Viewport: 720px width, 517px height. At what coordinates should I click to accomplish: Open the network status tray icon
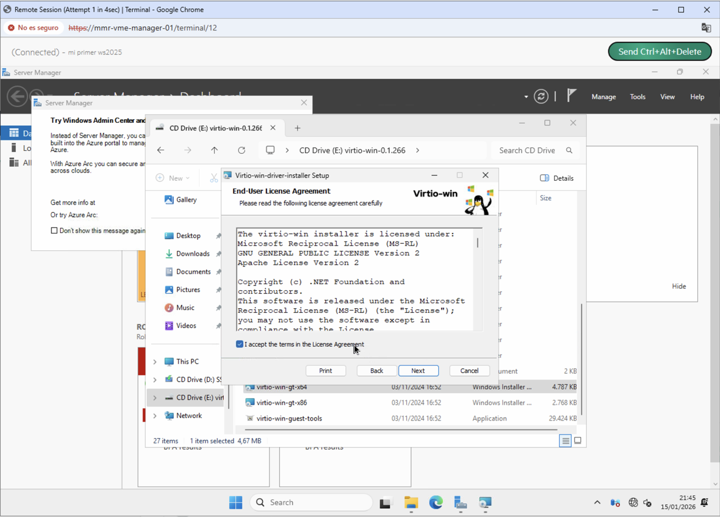pyautogui.click(x=633, y=502)
